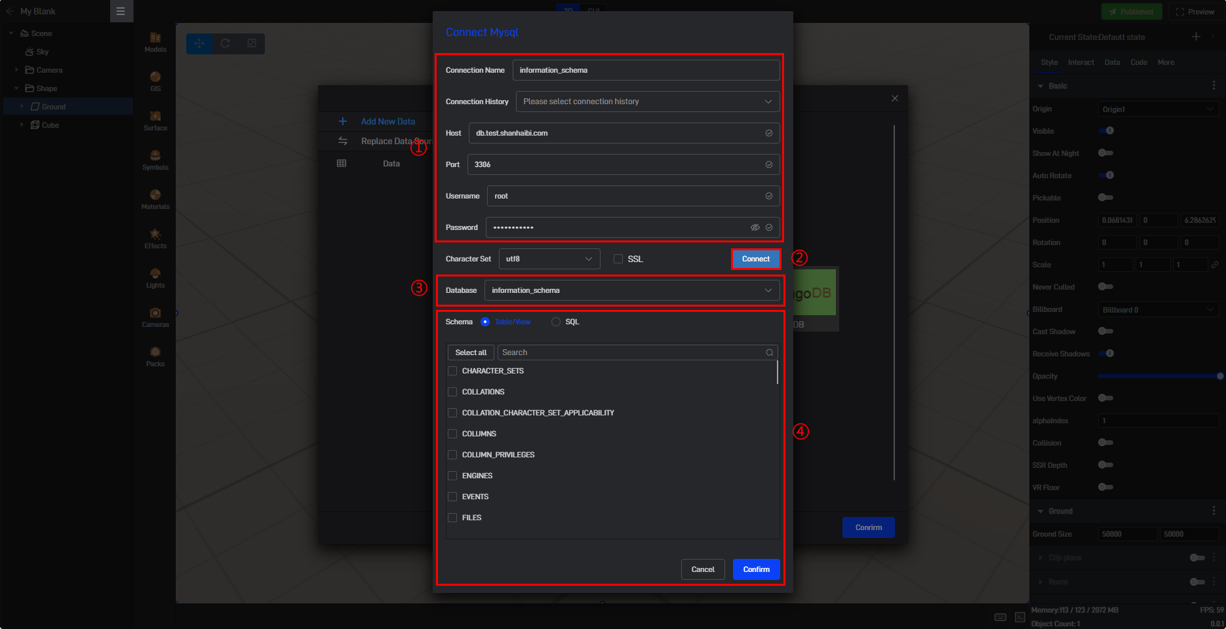The height and width of the screenshot is (629, 1226).
Task: Click Confirm in Connect Mysql dialog
Action: tap(756, 569)
